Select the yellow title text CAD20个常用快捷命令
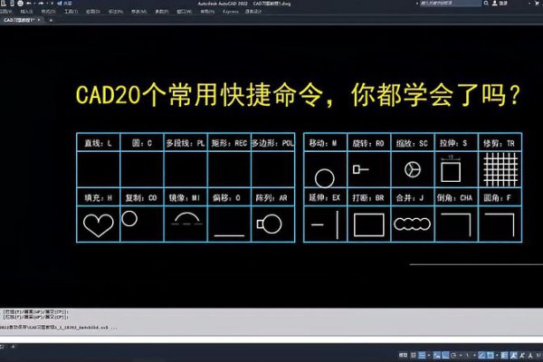 click(x=199, y=94)
